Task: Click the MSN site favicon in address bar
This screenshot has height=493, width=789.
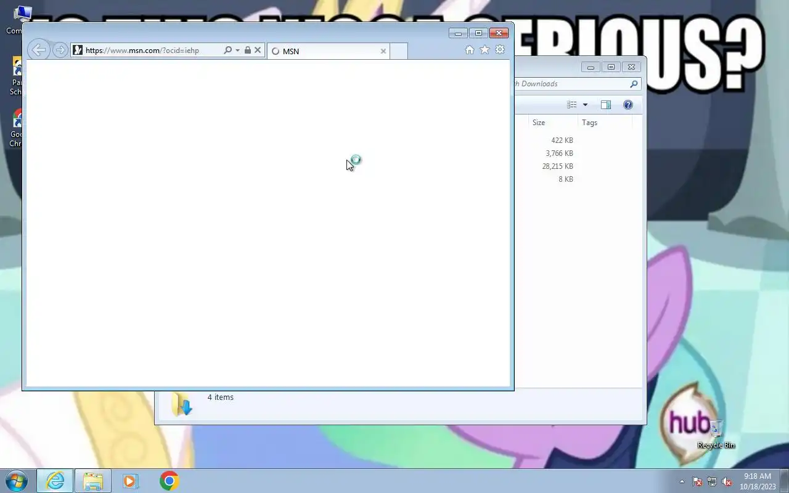Action: click(x=78, y=50)
